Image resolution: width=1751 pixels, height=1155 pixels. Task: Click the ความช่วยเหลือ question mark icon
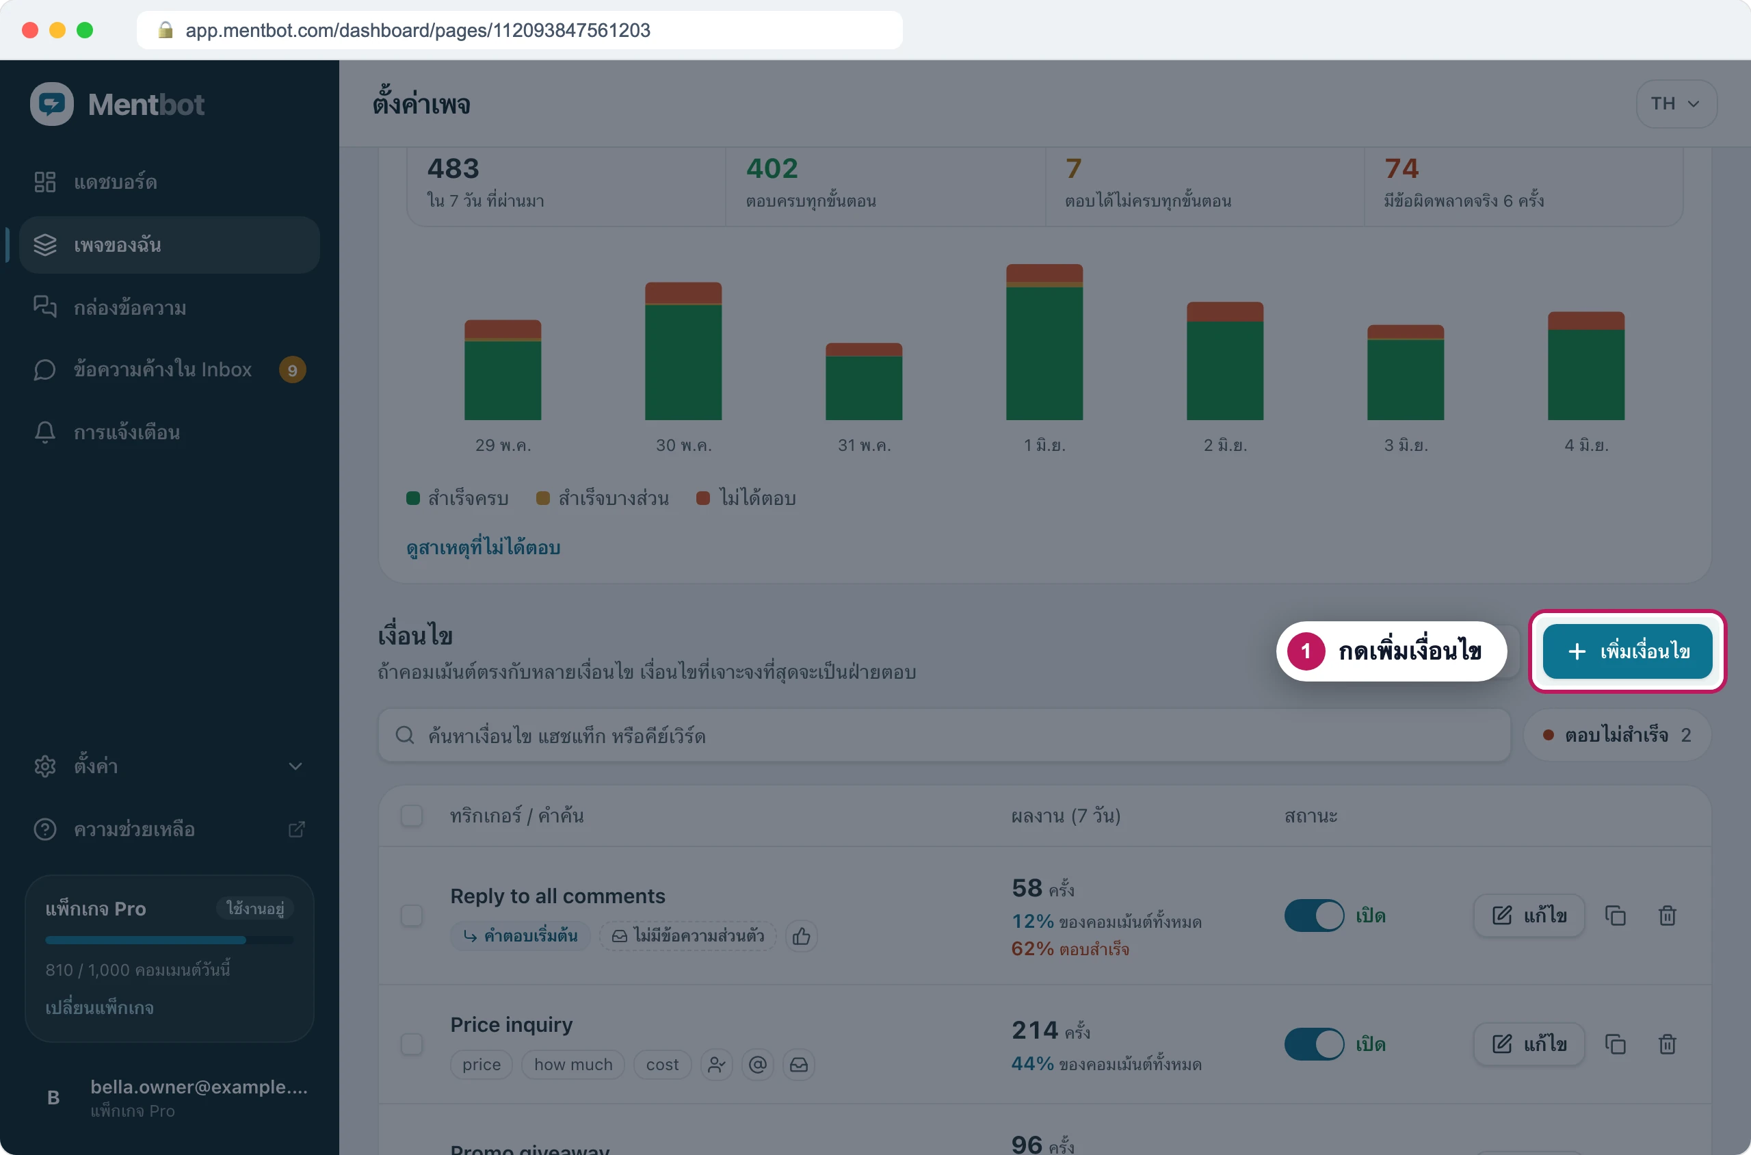coord(45,829)
